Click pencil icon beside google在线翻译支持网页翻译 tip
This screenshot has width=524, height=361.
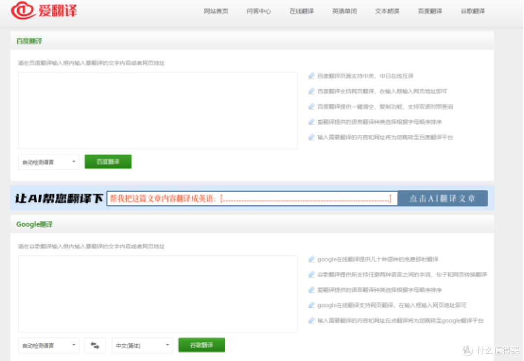pos(311,305)
